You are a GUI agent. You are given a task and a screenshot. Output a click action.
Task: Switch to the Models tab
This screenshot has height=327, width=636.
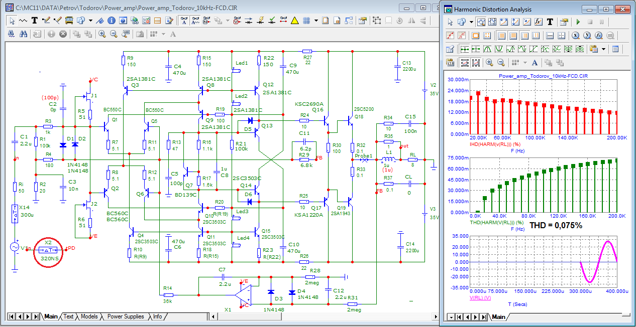click(89, 316)
